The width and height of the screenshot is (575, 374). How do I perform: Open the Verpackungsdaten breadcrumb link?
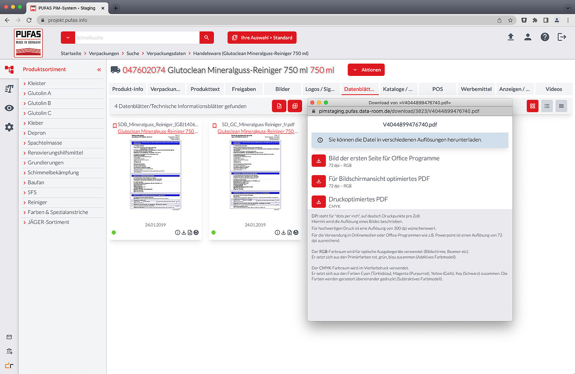tap(166, 53)
